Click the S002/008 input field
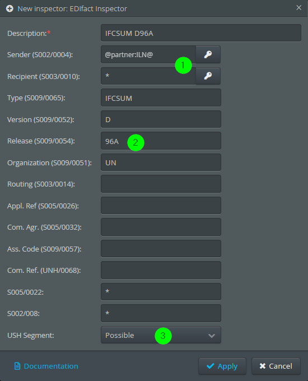The width and height of the screenshot is (308, 381). coord(161,313)
